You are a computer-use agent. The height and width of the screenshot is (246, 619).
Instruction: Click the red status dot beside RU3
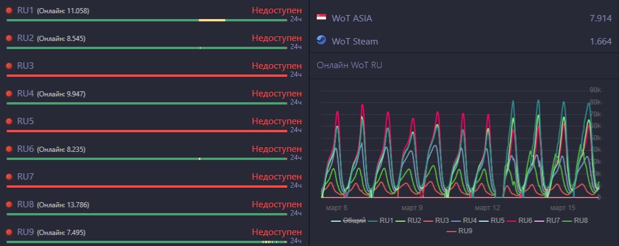point(9,66)
